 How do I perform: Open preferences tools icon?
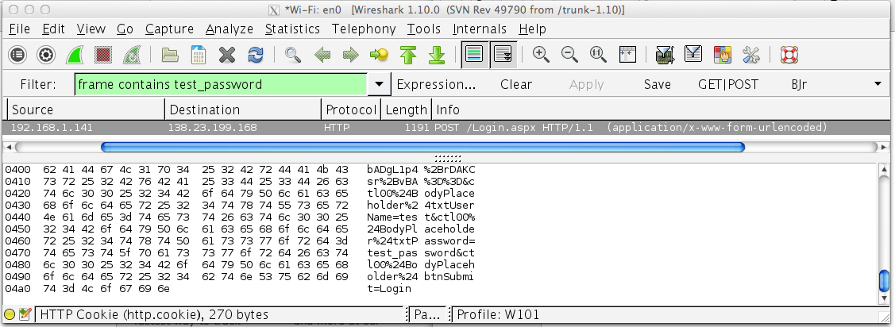(750, 55)
